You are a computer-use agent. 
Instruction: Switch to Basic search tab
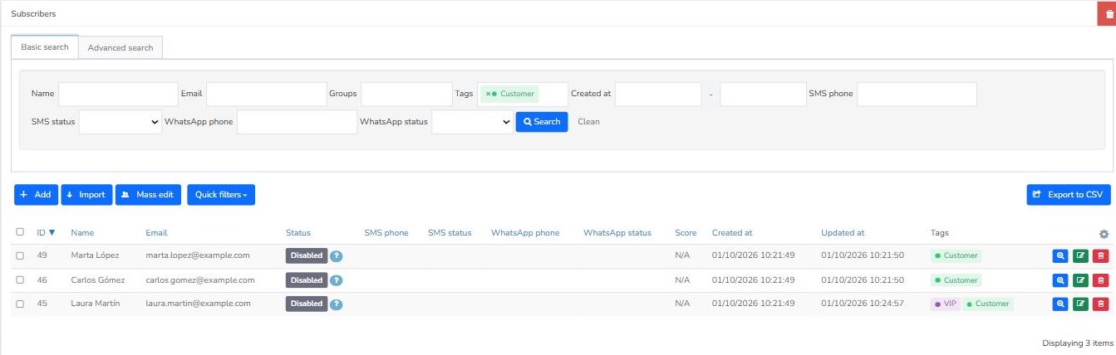(45, 47)
